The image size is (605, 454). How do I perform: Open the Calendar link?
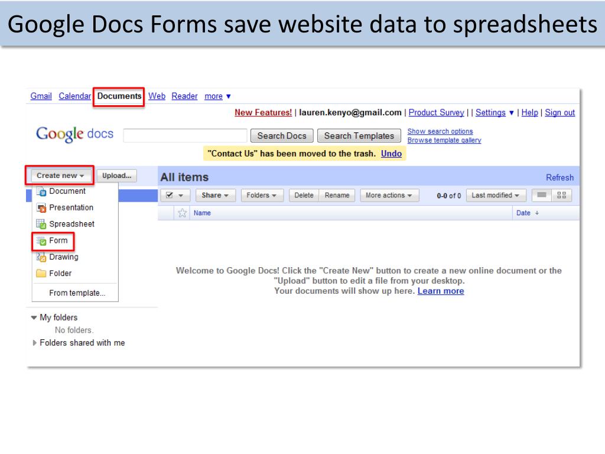pyautogui.click(x=75, y=96)
